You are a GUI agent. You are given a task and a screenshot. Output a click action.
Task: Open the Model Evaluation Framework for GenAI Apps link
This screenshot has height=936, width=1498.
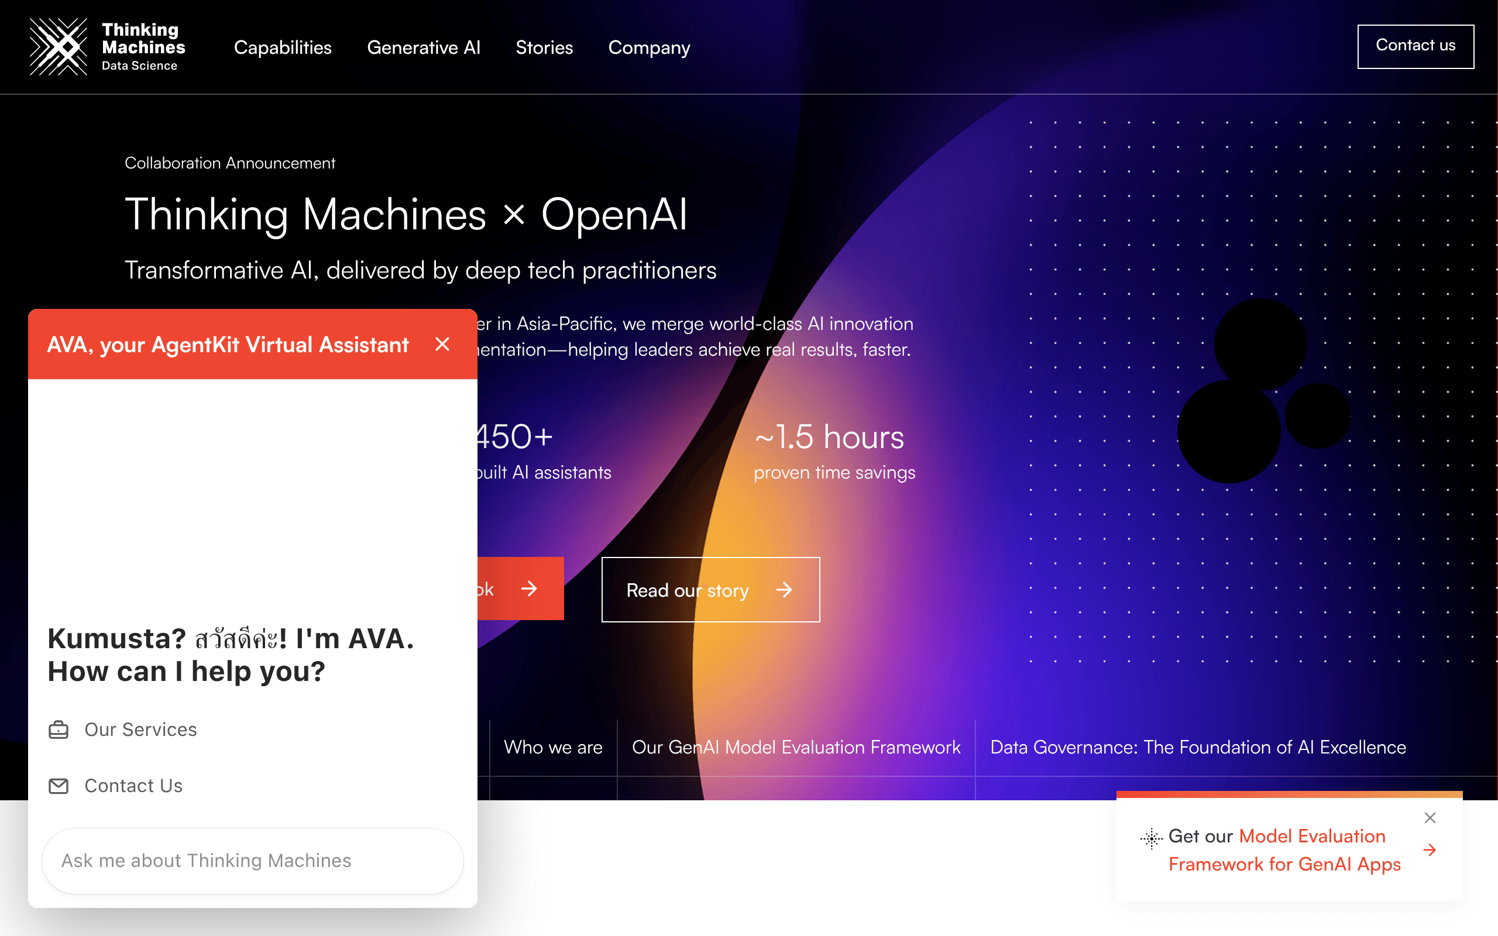pos(1284,850)
